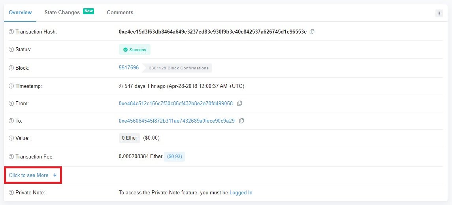Open block 5517596 link

pyautogui.click(x=129, y=68)
